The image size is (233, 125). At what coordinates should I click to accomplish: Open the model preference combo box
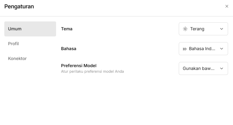(x=203, y=68)
